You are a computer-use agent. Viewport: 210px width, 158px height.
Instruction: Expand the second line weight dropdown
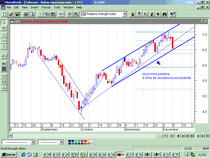(61, 142)
